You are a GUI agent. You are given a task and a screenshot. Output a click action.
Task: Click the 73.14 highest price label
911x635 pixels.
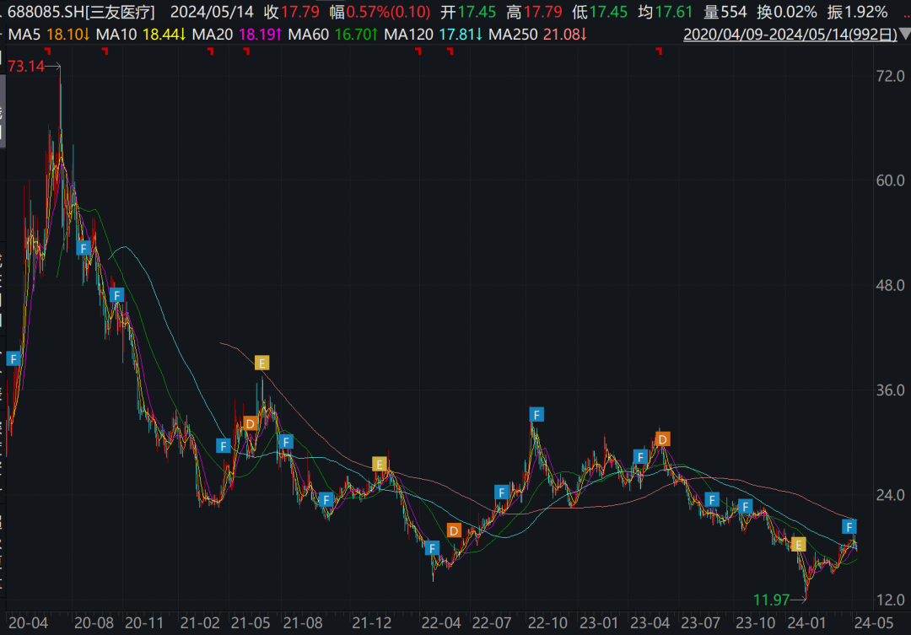pos(26,67)
